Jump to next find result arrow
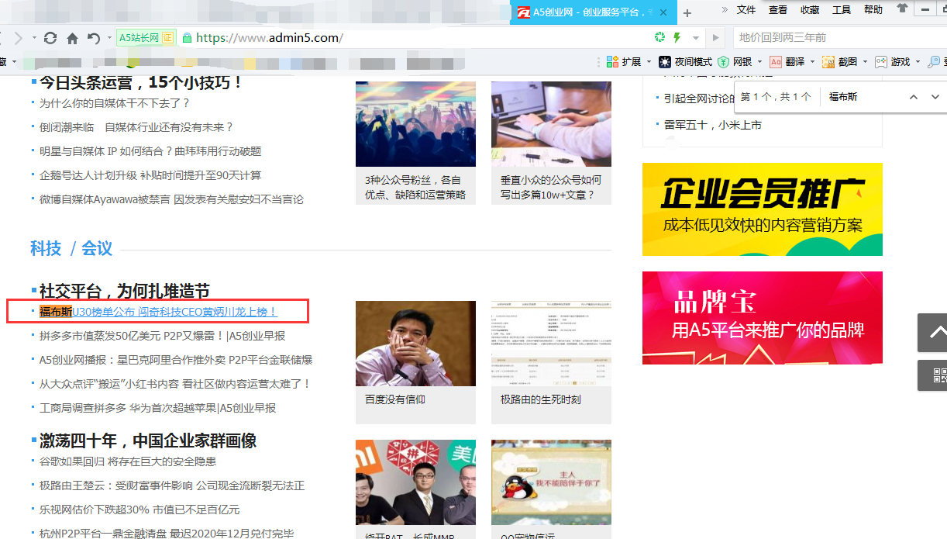Viewport: 947px width, 539px height. (x=935, y=97)
